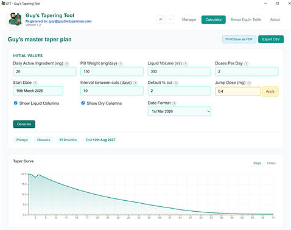Screen dimensions: 291x230
Task: Open help icon for Interval between cuts
Action: point(135,83)
